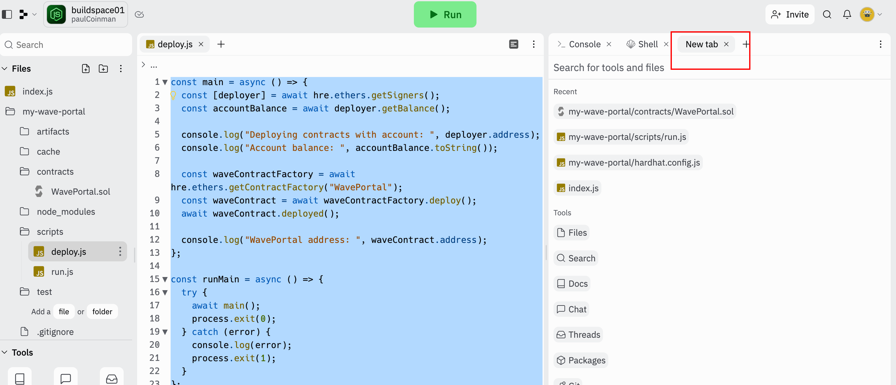Click the lightbulb hint on line 2
896x385 pixels.
point(173,95)
